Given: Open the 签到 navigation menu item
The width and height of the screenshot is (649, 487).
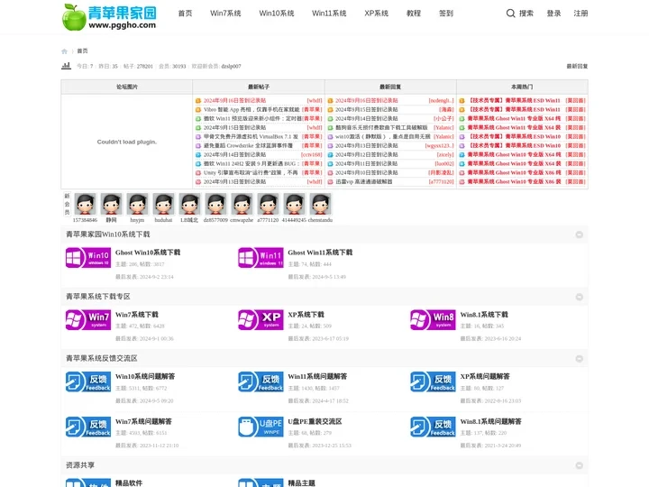Looking at the screenshot, I should point(446,14).
